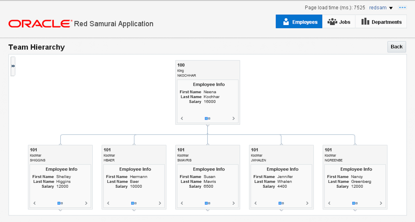Screen dimensions: 415x222
Task: Go to previous panel on Jennifer Whalen card
Action: (255, 203)
